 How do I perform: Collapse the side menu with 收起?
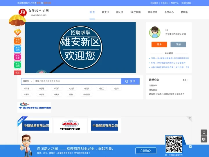(17, 72)
